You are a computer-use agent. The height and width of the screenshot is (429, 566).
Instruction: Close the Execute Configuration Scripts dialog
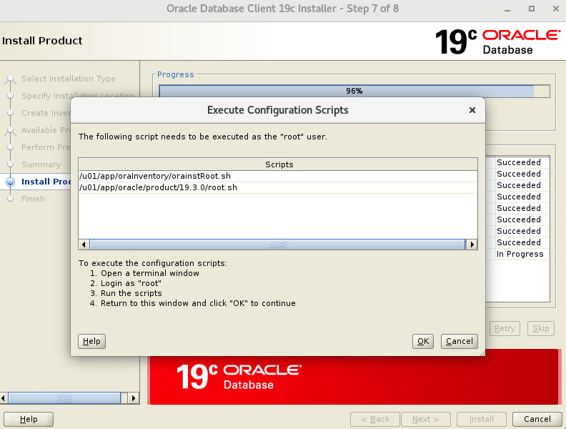click(x=472, y=110)
